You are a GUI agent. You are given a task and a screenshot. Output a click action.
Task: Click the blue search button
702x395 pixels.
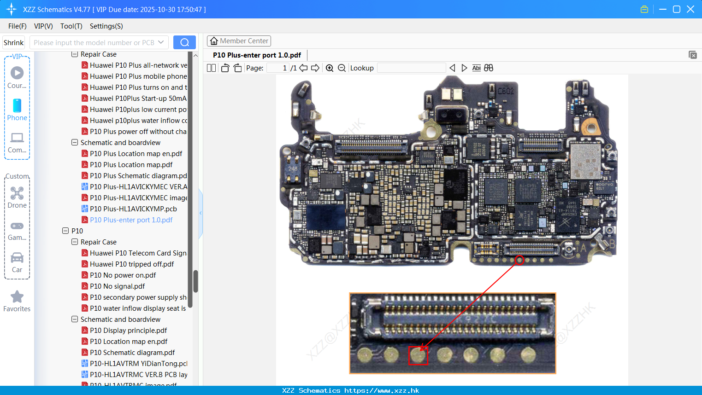click(184, 42)
